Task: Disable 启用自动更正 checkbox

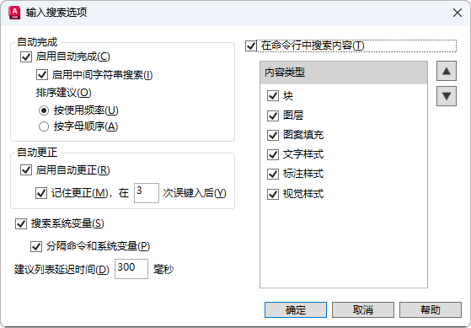Action: pos(26,169)
